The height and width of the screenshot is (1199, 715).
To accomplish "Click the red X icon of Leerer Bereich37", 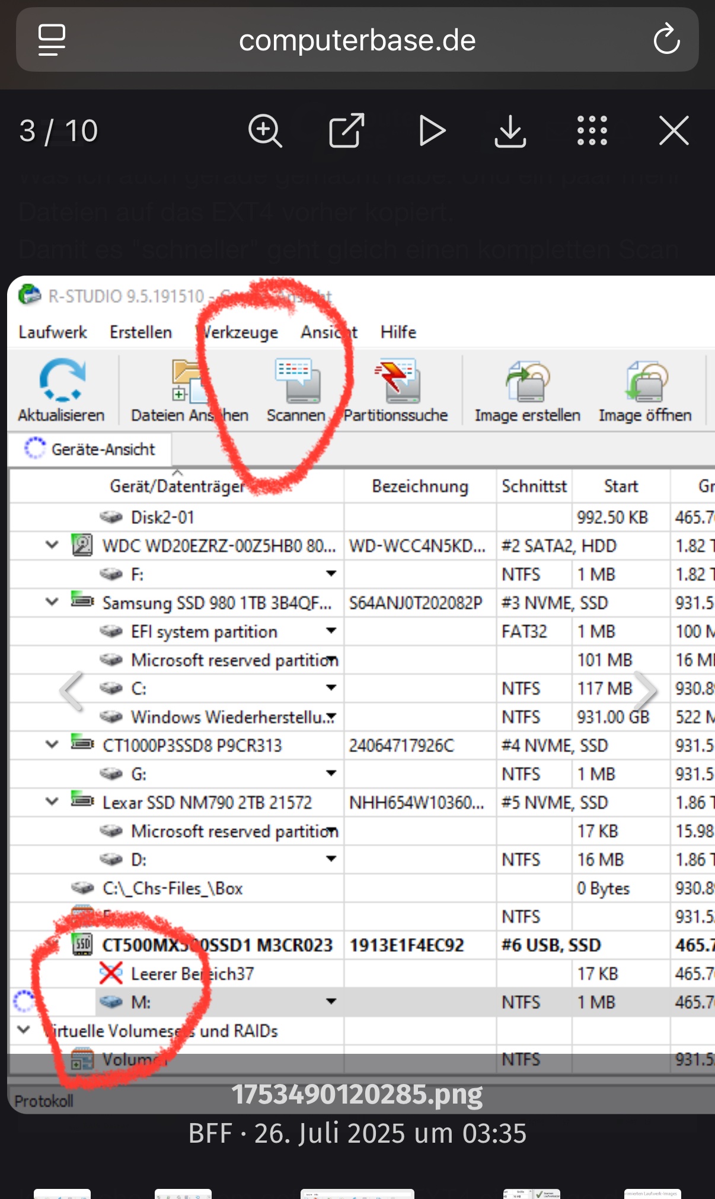I will (111, 973).
